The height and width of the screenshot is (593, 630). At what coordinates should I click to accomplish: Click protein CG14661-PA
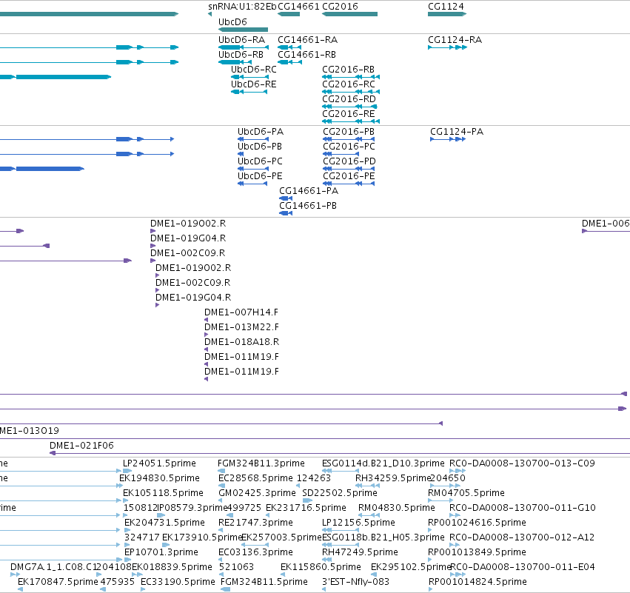click(309, 191)
